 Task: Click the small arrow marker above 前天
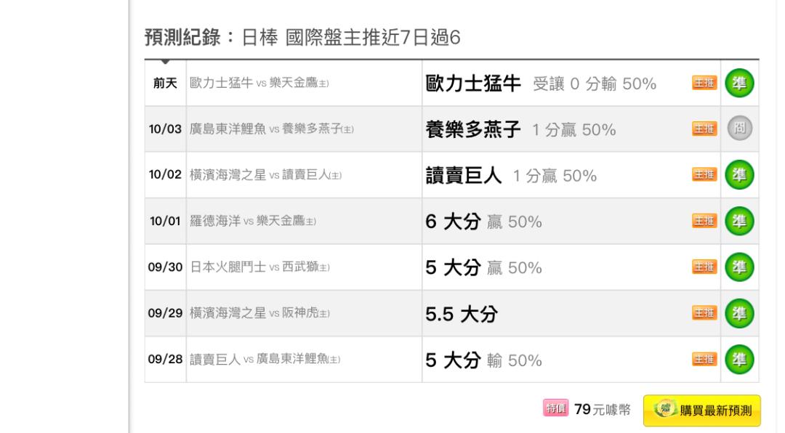tap(165, 62)
